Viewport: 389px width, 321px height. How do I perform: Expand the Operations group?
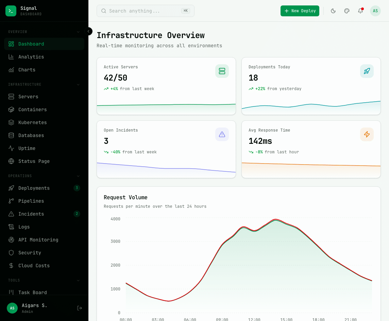pos(78,176)
